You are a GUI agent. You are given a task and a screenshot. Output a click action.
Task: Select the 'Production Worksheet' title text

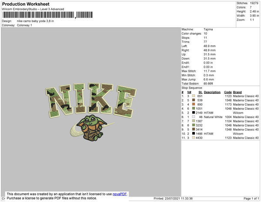click(x=26, y=4)
